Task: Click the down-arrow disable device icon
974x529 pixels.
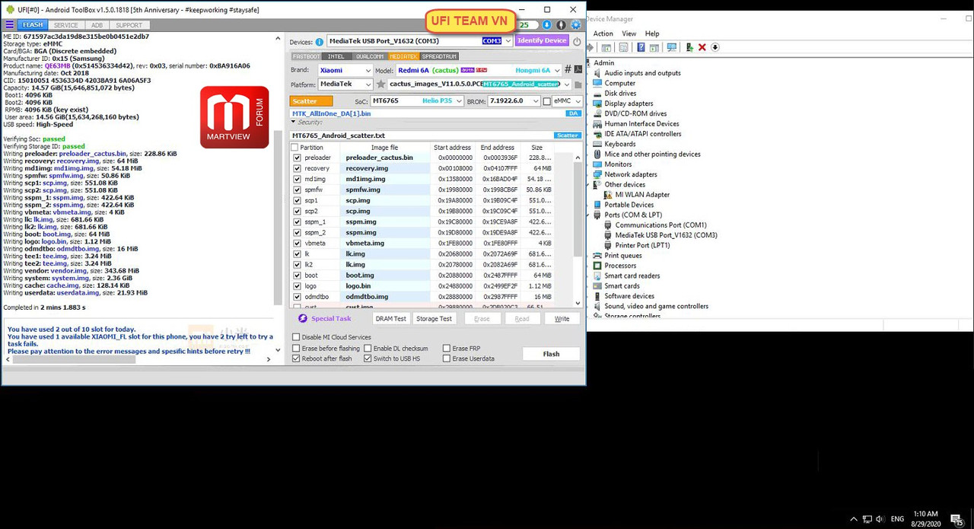Action: (715, 47)
